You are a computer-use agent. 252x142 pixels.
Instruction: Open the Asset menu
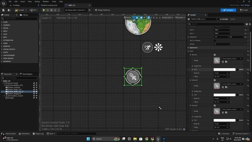(23, 2)
